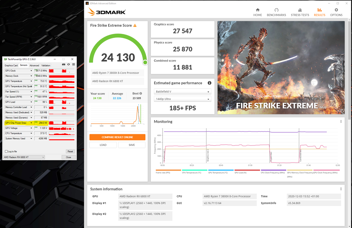The image size is (352, 228).
Task: Click the SAVE button
Action: pyautogui.click(x=132, y=145)
